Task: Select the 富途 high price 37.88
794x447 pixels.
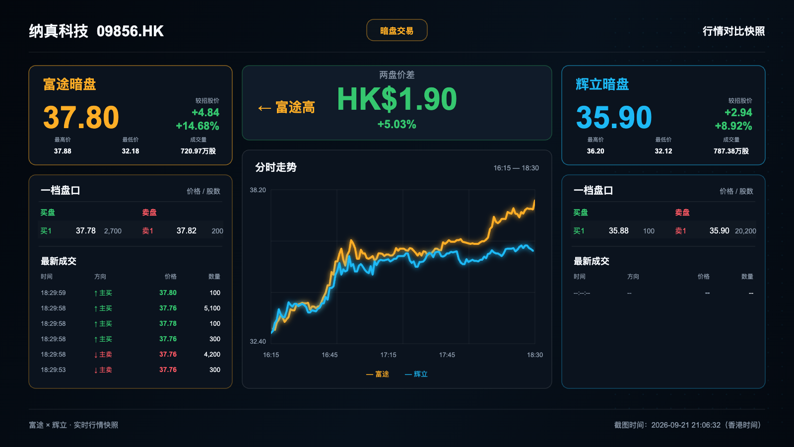Action: click(x=63, y=151)
